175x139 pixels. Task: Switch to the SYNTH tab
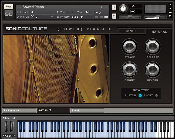(x=131, y=31)
